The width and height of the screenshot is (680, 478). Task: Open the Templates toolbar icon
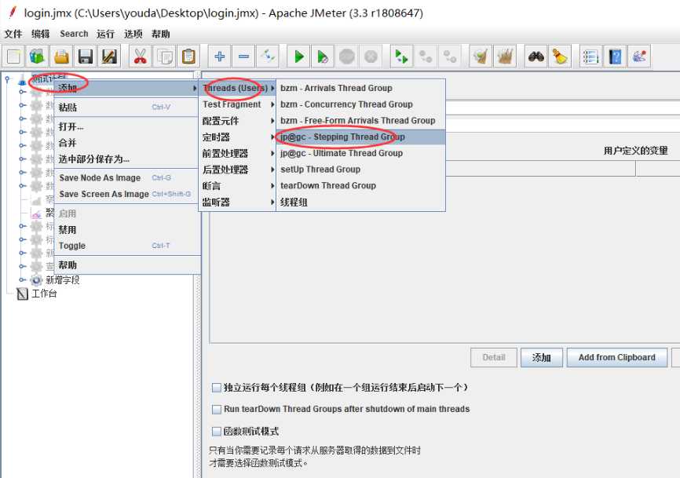tap(37, 57)
